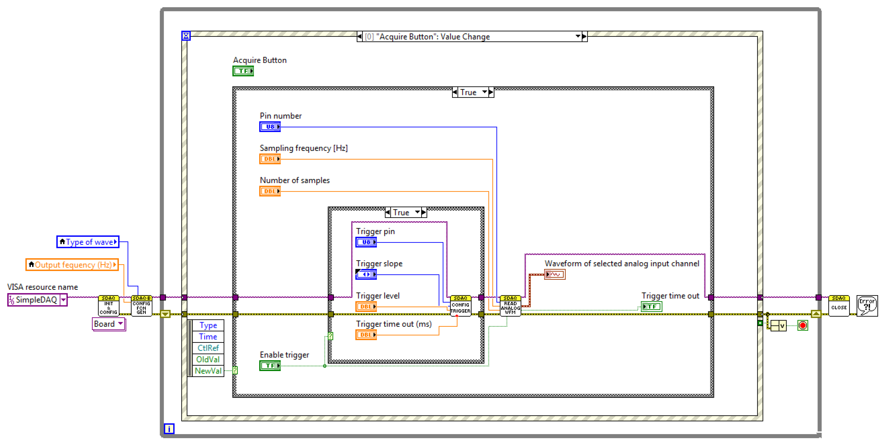
Task: Select the SDAQ Read Analog Wfm VI
Action: [x=510, y=306]
